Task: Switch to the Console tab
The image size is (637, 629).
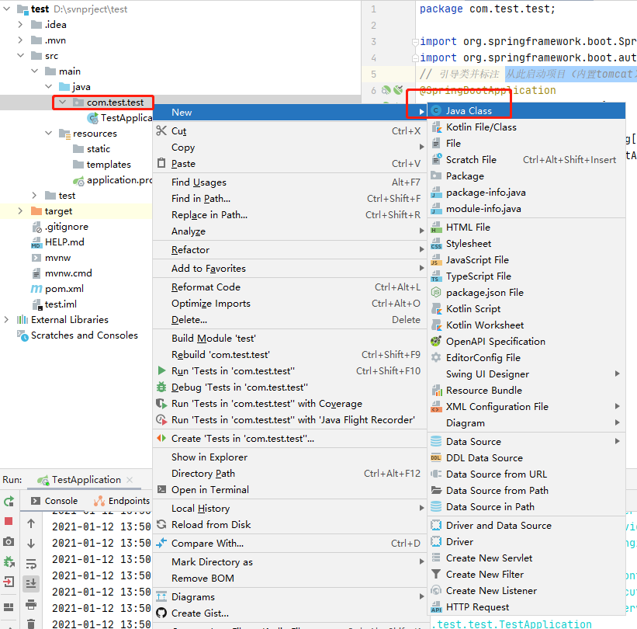Action: click(54, 501)
